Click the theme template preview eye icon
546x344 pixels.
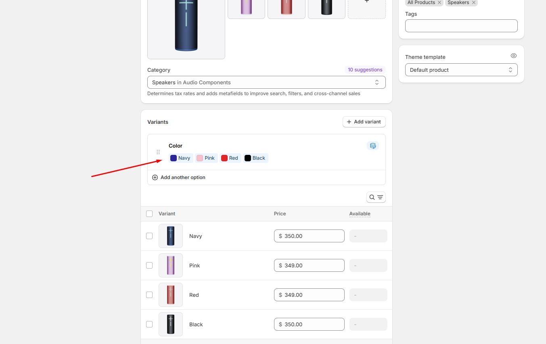click(513, 56)
